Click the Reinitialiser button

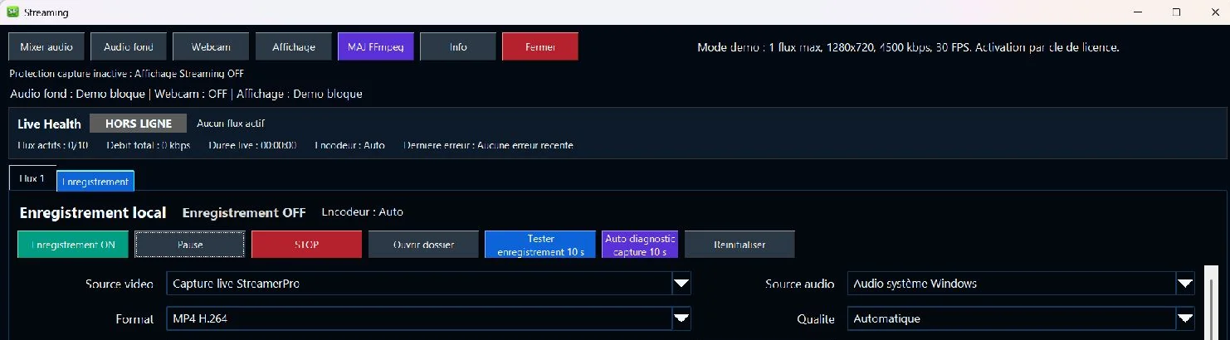pyautogui.click(x=739, y=245)
